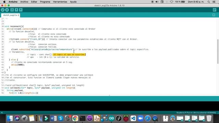Open QuickTime Player in the Dock

[155, 119]
